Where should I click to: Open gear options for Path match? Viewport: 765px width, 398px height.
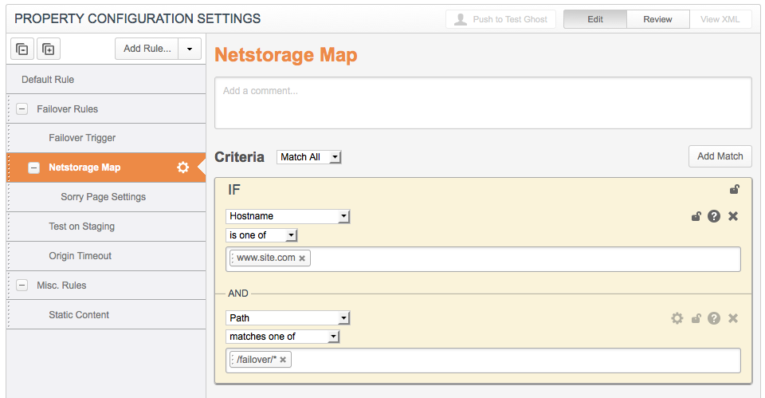click(677, 318)
